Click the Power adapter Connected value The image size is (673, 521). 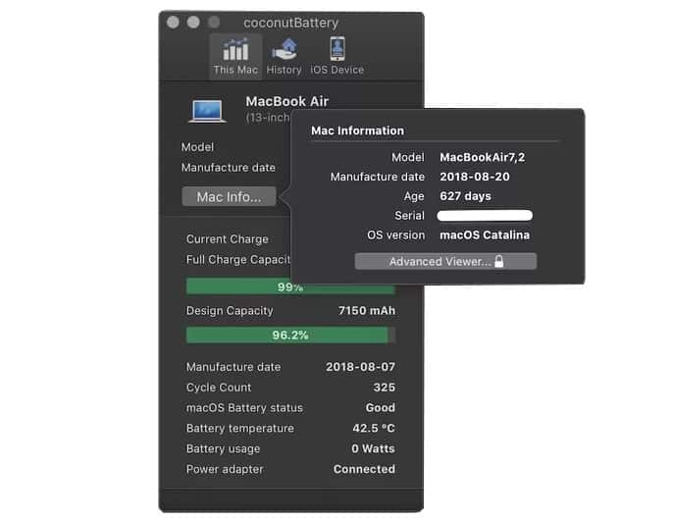[x=364, y=469]
